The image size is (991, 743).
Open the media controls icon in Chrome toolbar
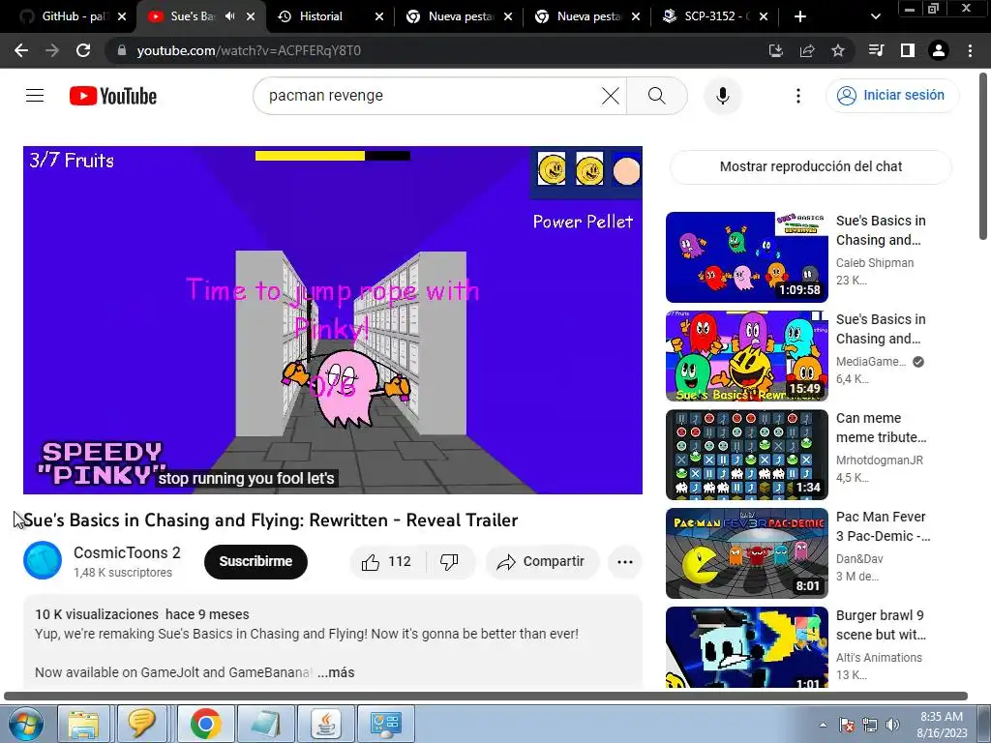876,50
